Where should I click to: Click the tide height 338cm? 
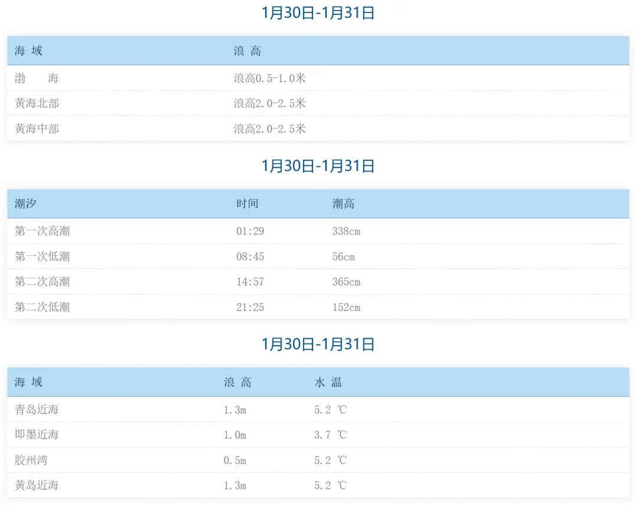click(x=346, y=231)
